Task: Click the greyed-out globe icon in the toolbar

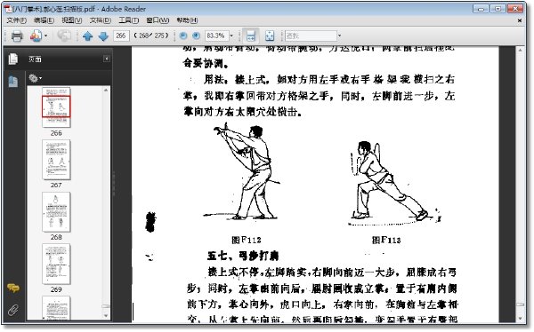Action: pyautogui.click(x=64, y=36)
